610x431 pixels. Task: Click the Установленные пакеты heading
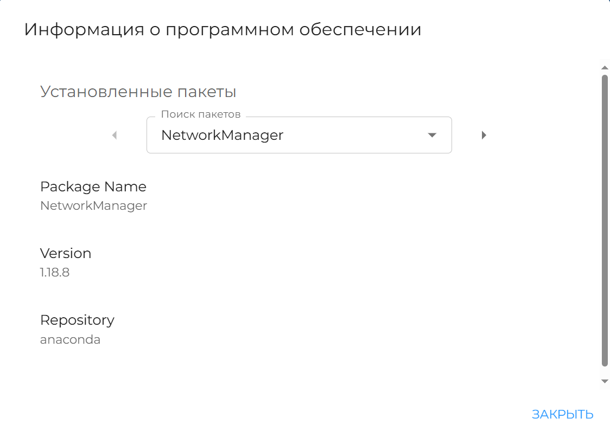pyautogui.click(x=138, y=91)
